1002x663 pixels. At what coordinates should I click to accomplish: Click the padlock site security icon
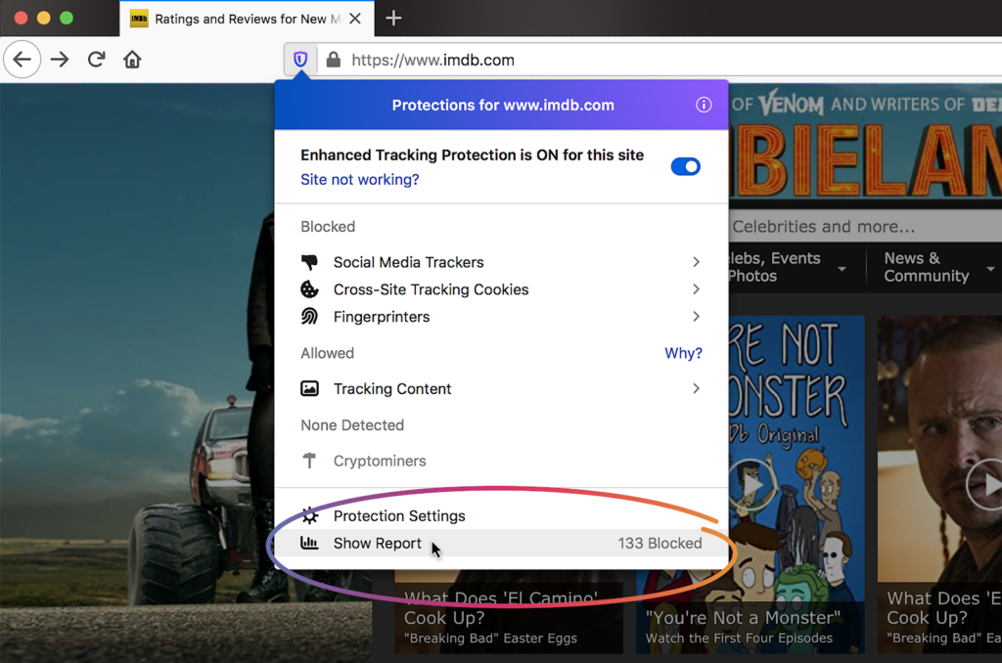pyautogui.click(x=333, y=60)
